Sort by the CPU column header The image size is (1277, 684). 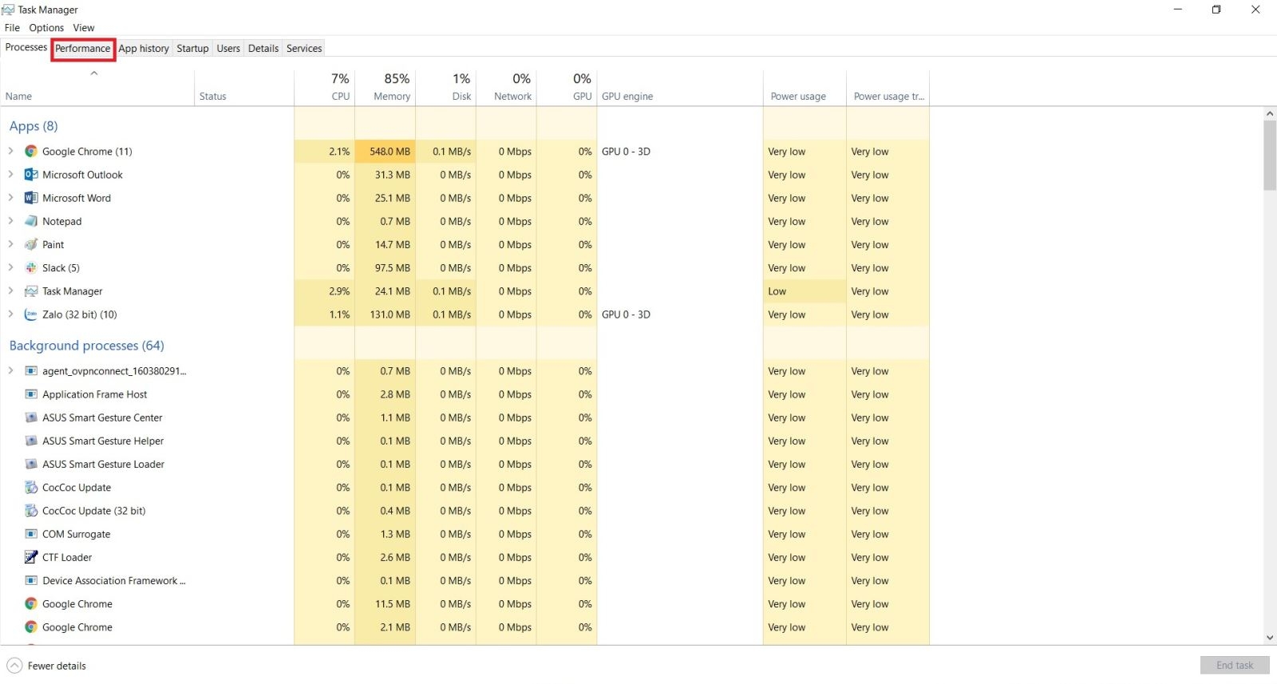pos(325,88)
